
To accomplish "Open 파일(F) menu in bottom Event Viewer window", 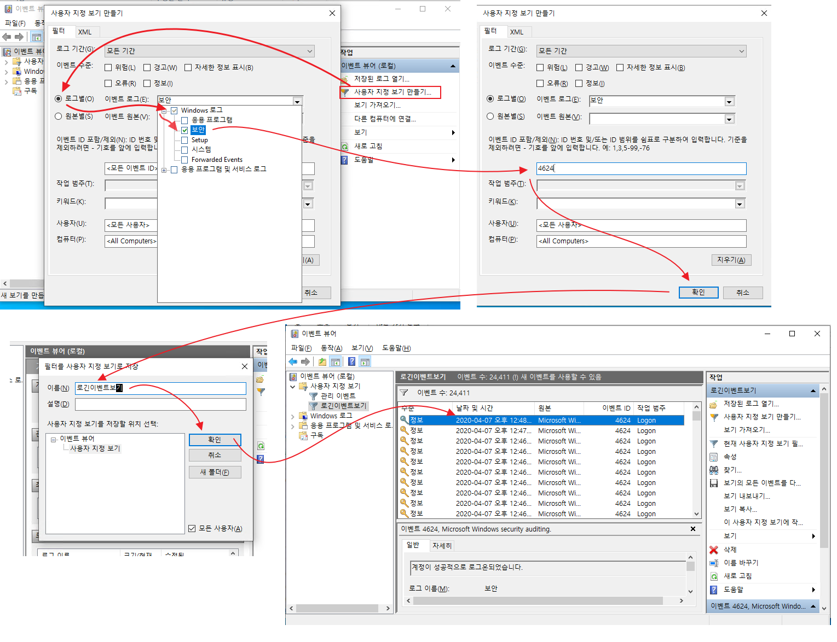I will point(301,348).
